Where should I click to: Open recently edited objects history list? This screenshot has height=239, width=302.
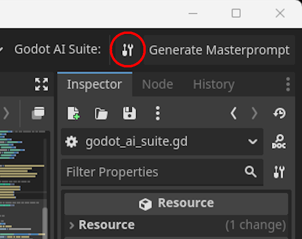[279, 113]
